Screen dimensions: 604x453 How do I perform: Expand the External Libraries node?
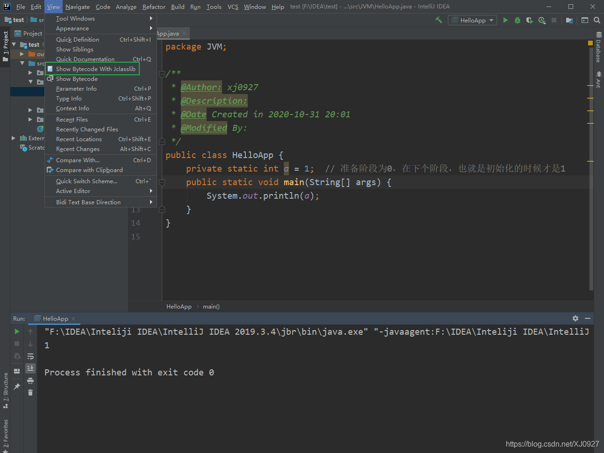14,138
